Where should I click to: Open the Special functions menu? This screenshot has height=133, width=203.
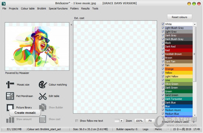(58, 8)
